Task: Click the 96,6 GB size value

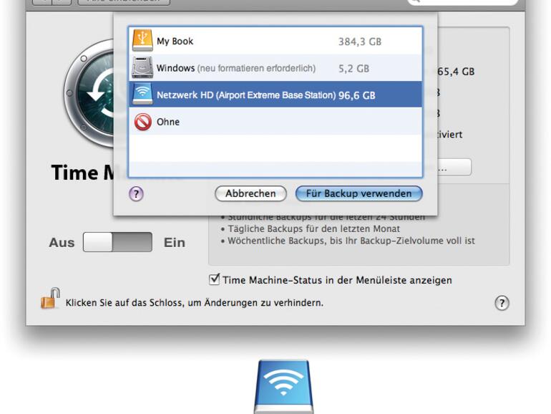Action: pos(356,95)
